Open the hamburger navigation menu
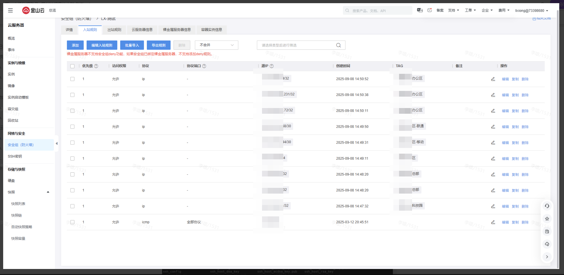This screenshot has height=275, width=564. pos(10,10)
